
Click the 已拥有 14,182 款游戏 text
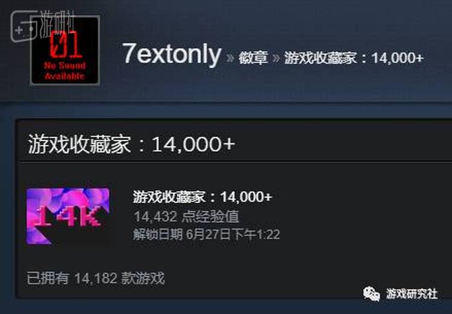(96, 278)
